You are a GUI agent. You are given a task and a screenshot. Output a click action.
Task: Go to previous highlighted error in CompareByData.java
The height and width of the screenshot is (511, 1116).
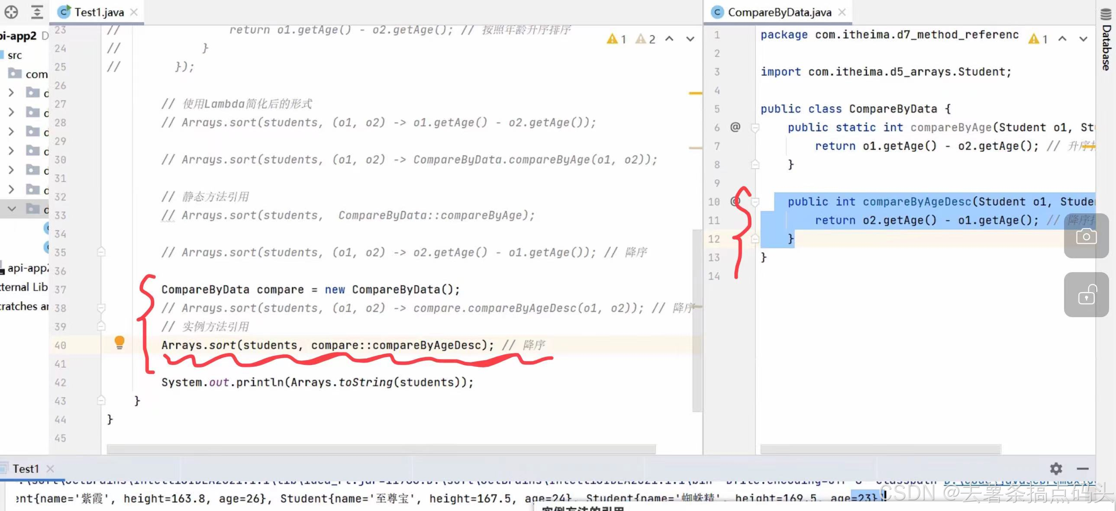pyautogui.click(x=1062, y=39)
